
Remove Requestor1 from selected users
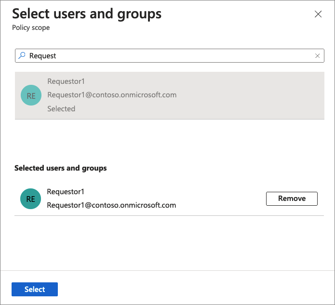pyautogui.click(x=292, y=199)
